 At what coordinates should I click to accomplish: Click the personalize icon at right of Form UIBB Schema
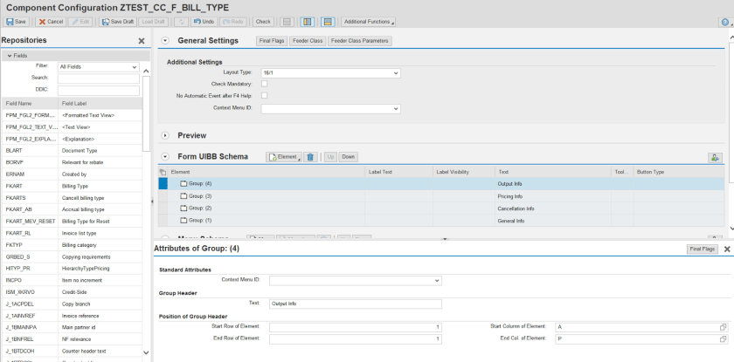715,157
